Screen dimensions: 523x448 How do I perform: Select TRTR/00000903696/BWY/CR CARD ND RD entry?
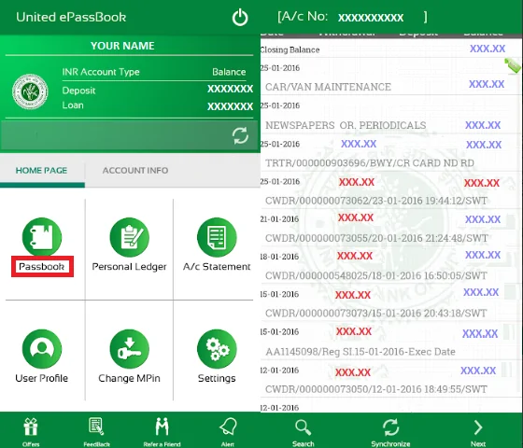370,163
